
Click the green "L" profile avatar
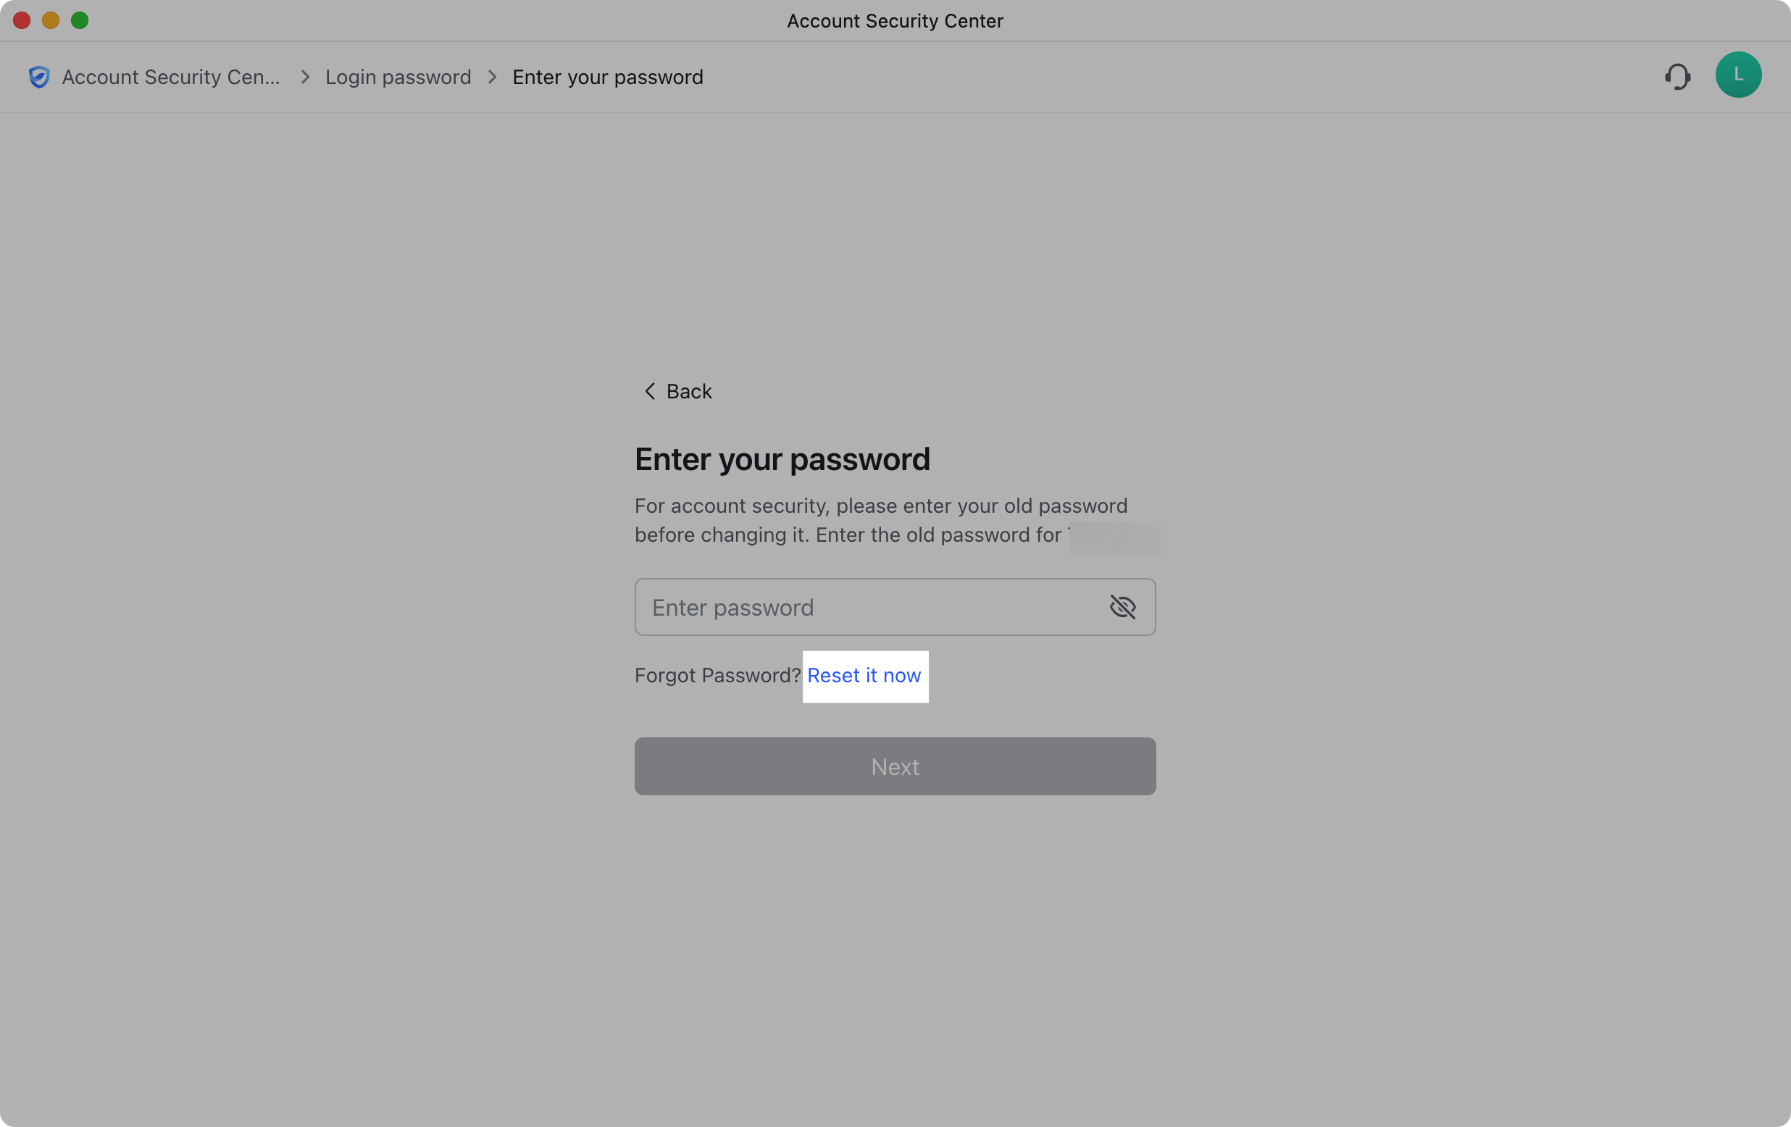[x=1739, y=75]
